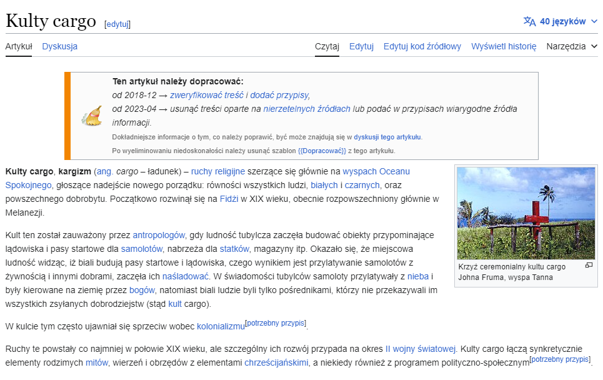Open the 'II wojny światowej' link

pyautogui.click(x=421, y=349)
